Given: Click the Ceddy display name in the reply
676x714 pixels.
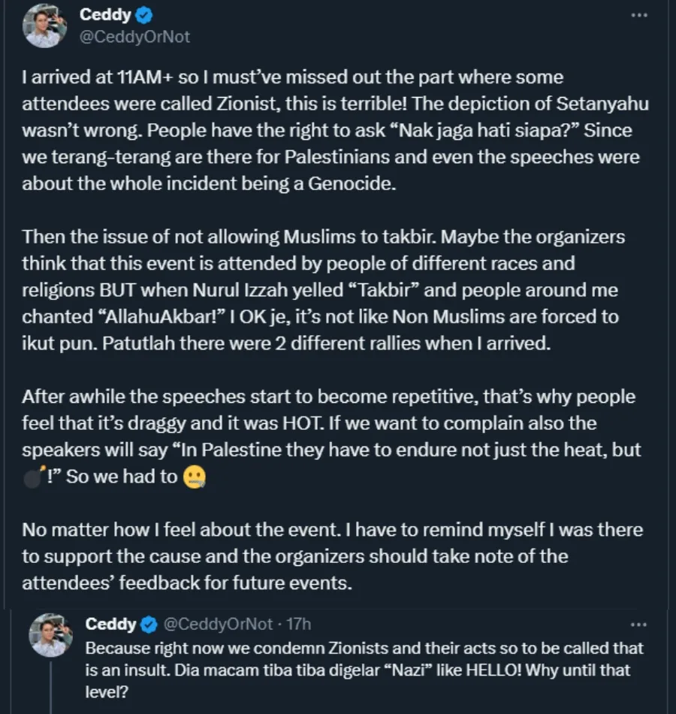Looking at the screenshot, I should coord(110,624).
